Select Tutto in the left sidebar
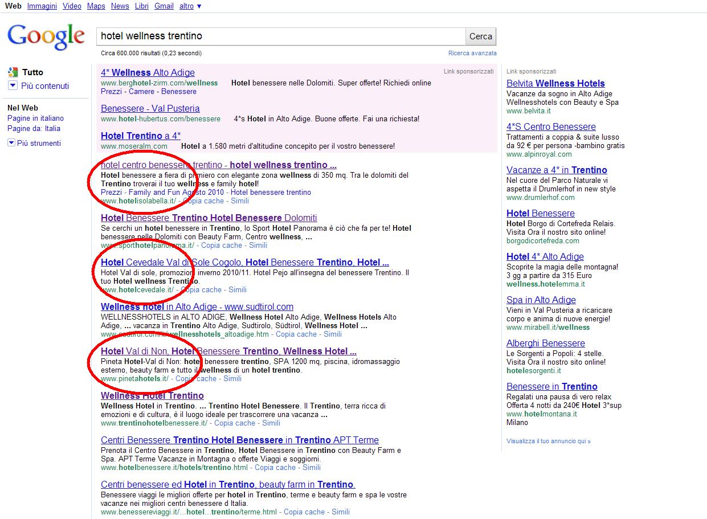This screenshot has width=707, height=519. (x=32, y=72)
